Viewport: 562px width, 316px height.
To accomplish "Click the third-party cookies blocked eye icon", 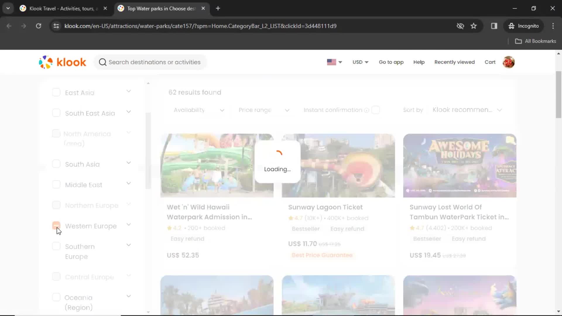I will point(460,26).
